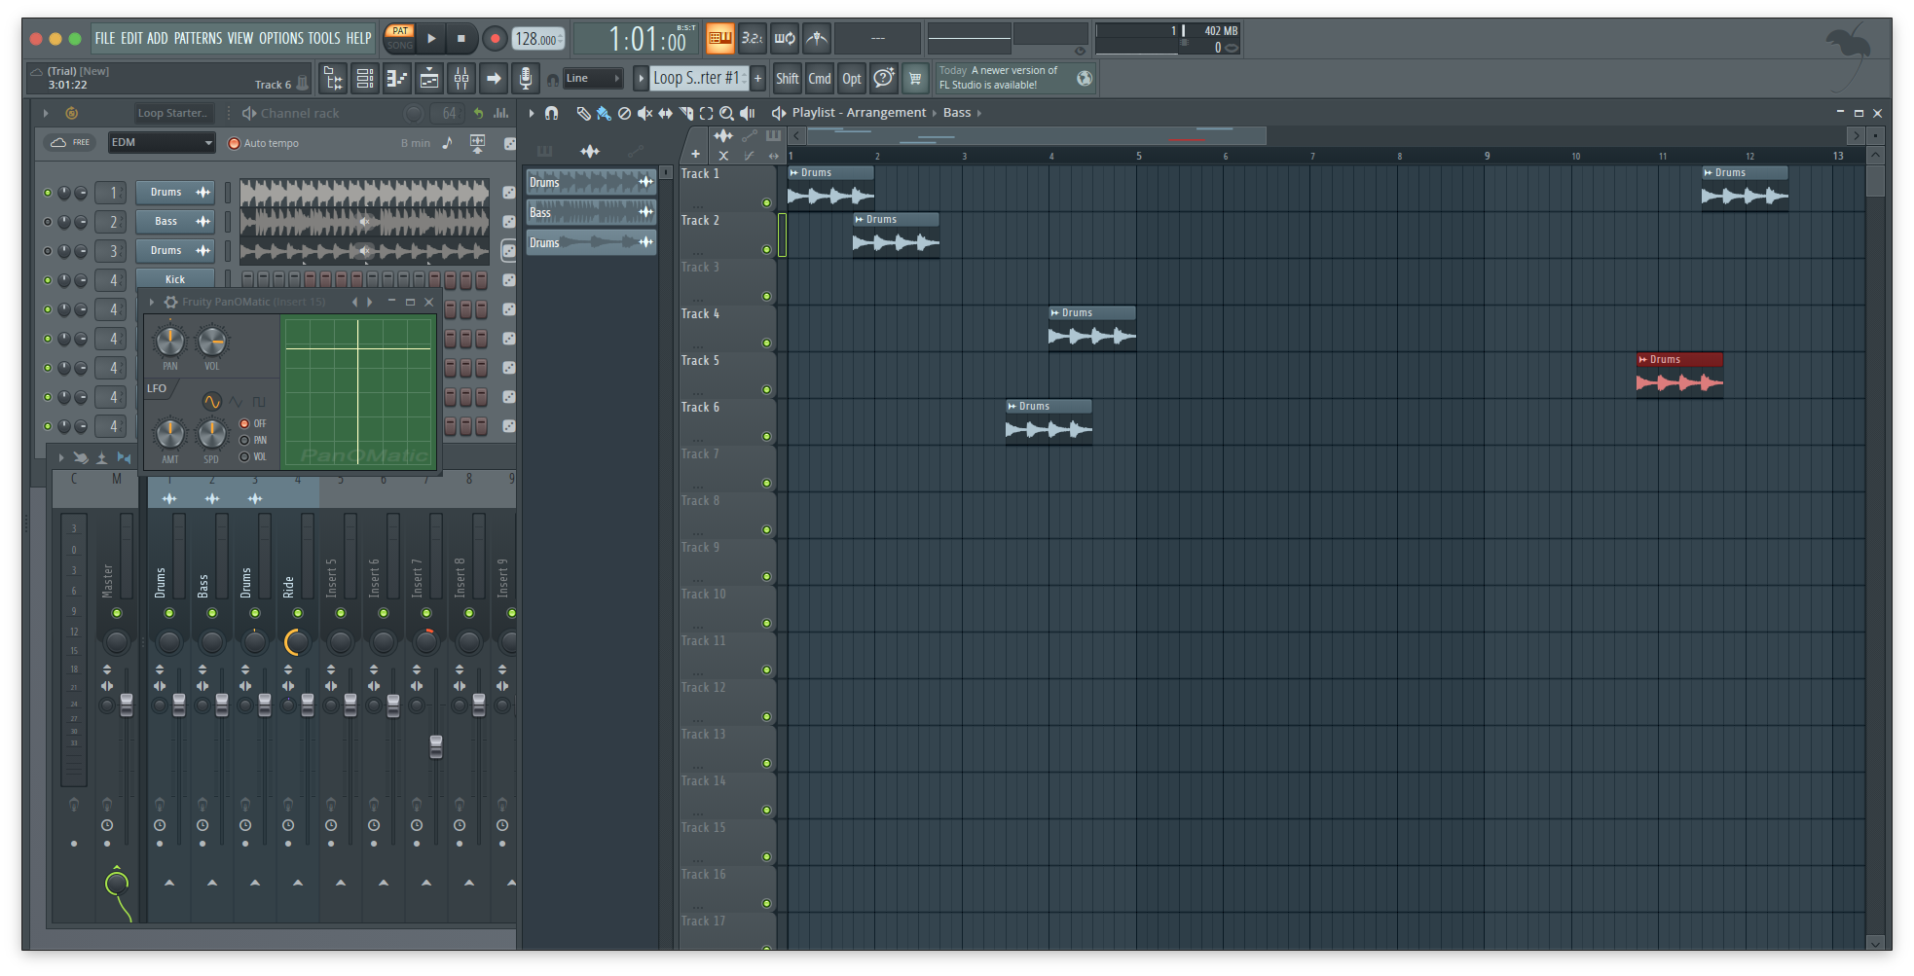Toggle the Playlist snap magnet icon

pyautogui.click(x=551, y=114)
